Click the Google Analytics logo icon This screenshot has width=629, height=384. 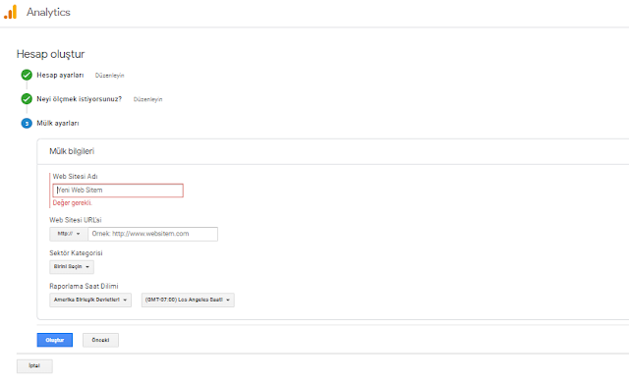click(x=11, y=12)
